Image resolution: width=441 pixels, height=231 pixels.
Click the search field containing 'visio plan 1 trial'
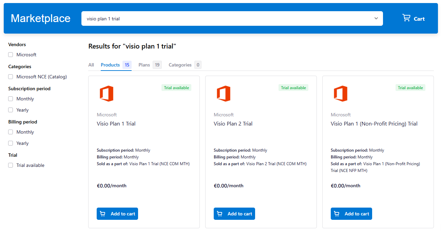[232, 18]
